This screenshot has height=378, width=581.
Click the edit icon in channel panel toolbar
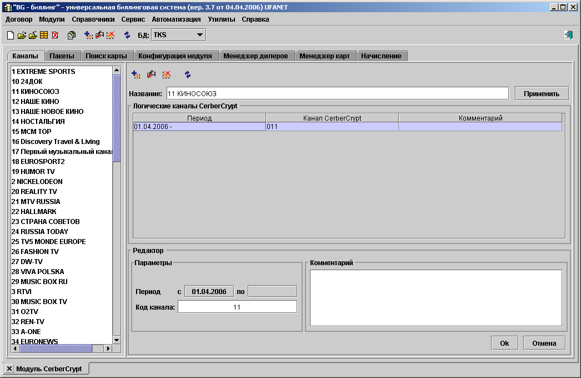151,74
